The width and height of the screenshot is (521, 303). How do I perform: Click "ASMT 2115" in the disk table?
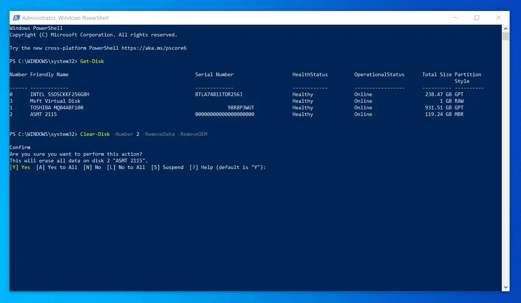coord(43,114)
